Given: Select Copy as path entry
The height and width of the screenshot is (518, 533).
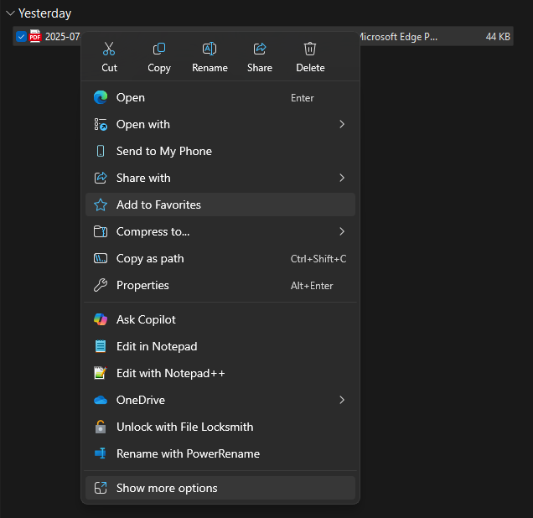Looking at the screenshot, I should pos(220,258).
